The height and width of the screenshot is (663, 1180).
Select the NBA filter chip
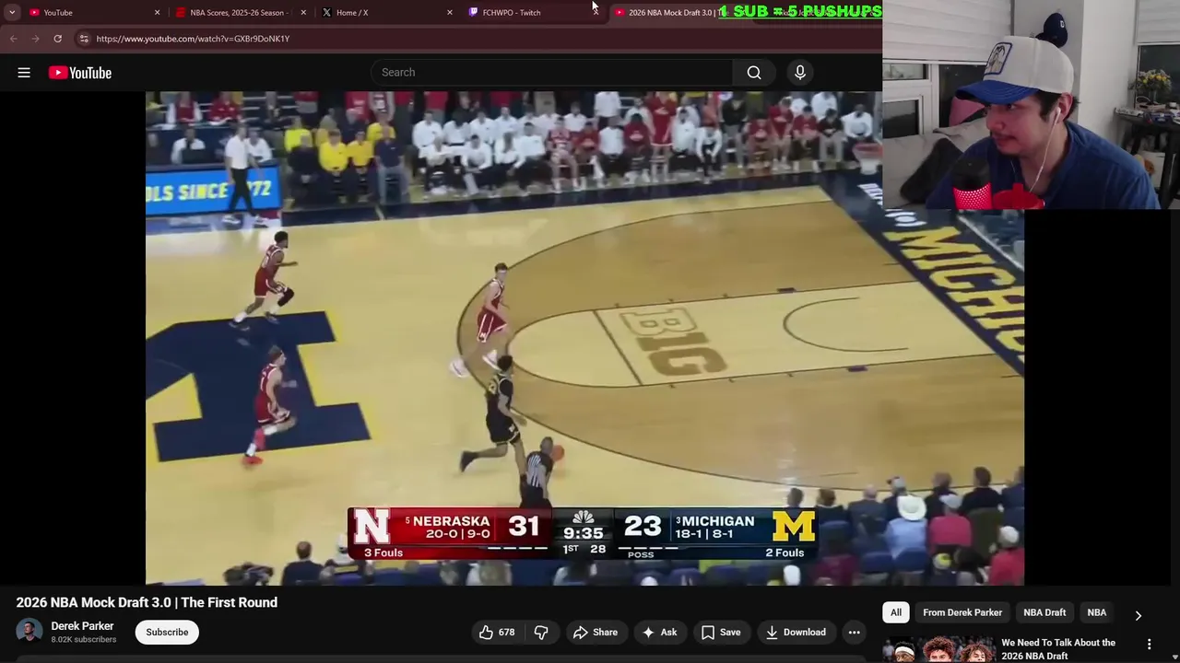click(1097, 612)
